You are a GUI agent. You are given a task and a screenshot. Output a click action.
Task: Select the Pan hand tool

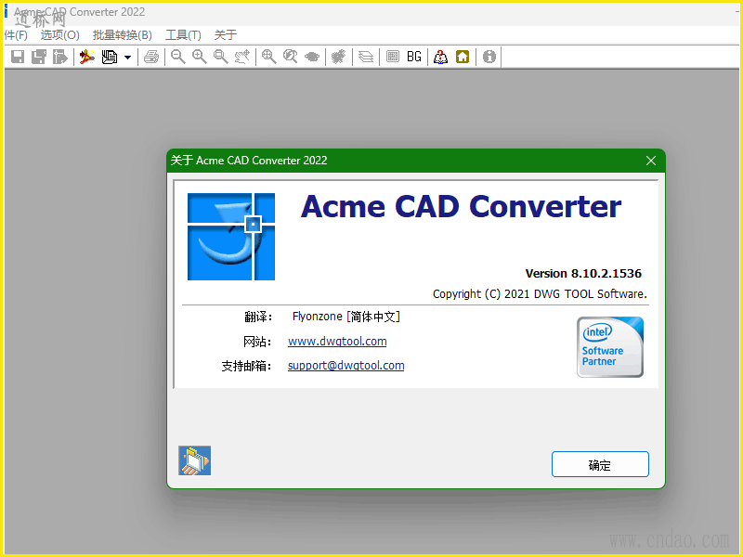tap(242, 57)
